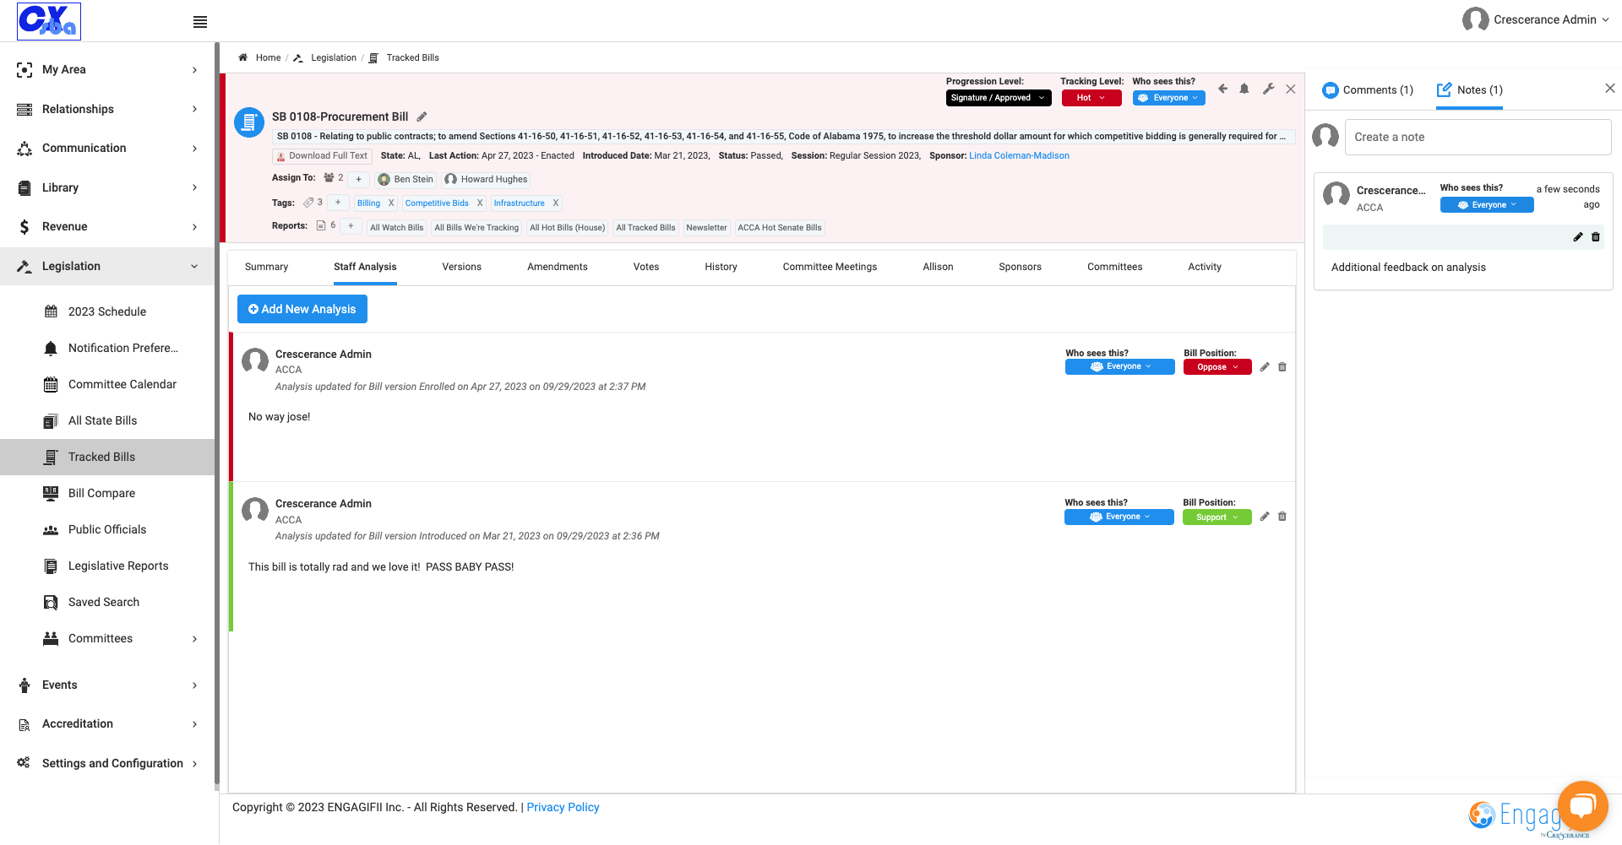Switch to the Amendments tab
Image resolution: width=1622 pixels, height=845 pixels.
coord(557,267)
